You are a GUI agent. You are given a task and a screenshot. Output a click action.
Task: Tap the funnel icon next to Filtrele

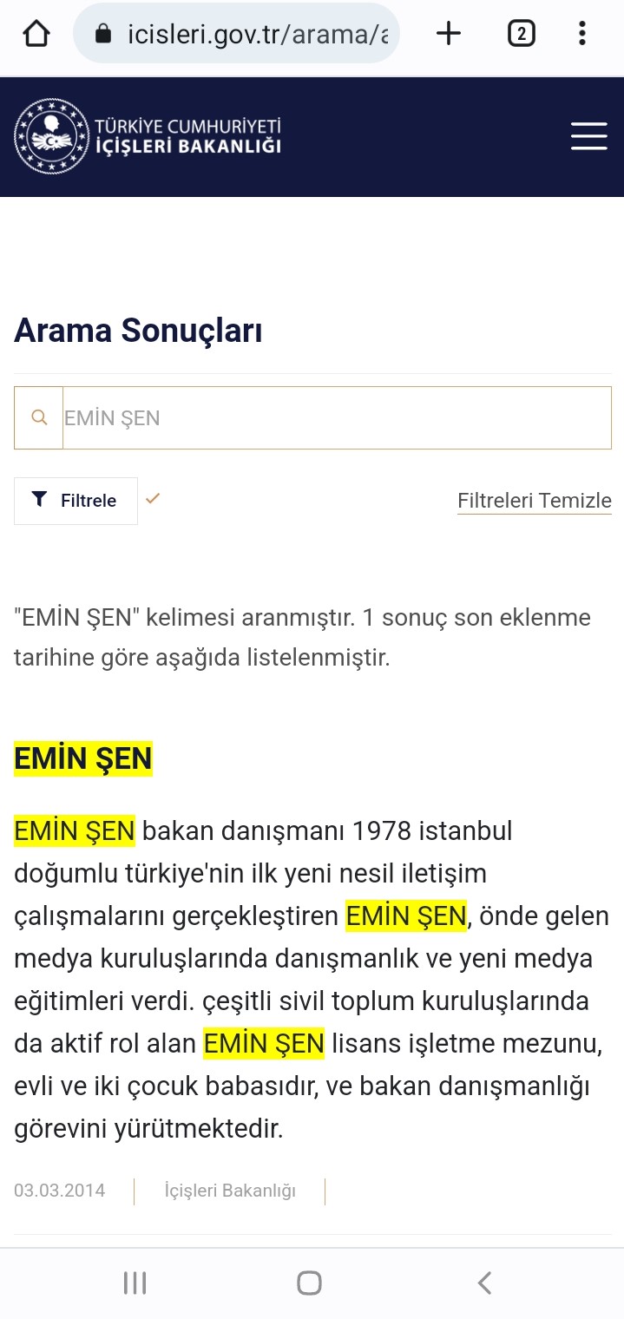click(x=39, y=499)
